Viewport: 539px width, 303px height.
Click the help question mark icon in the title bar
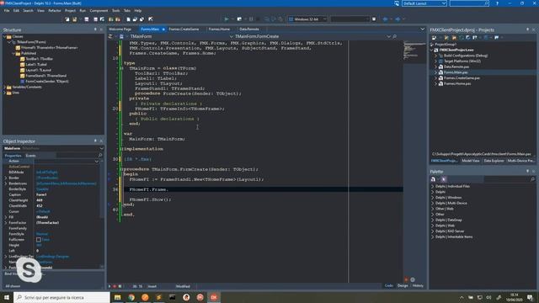pos(497,3)
